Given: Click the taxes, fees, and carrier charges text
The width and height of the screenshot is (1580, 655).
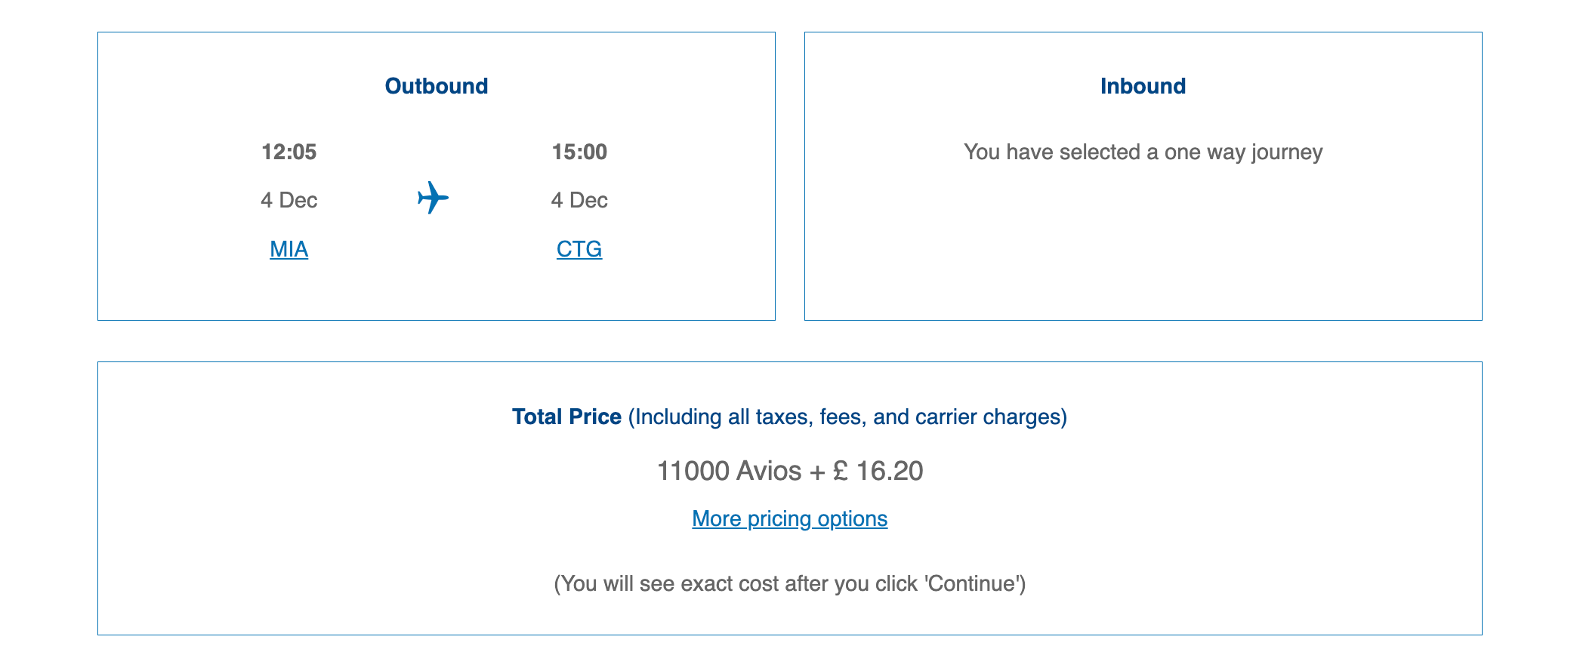Looking at the screenshot, I should click(x=847, y=417).
